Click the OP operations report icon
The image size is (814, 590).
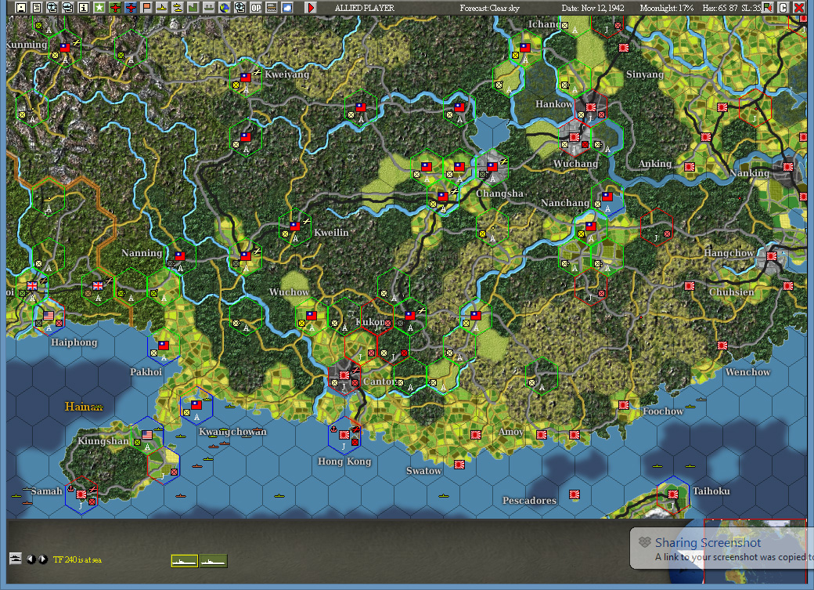254,7
